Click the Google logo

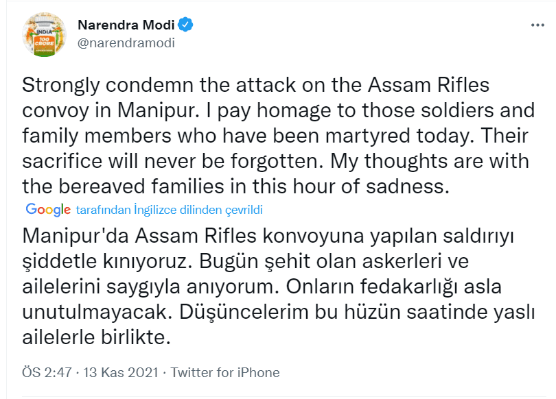[48, 209]
